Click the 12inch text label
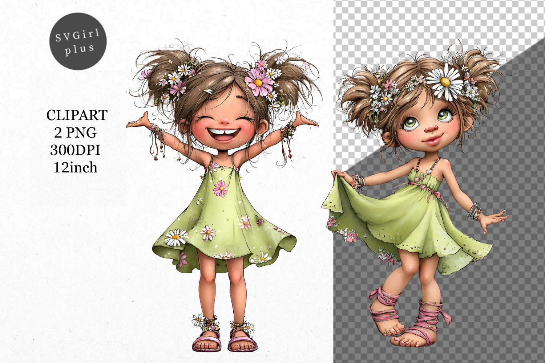The width and height of the screenshot is (545, 363). point(76,168)
